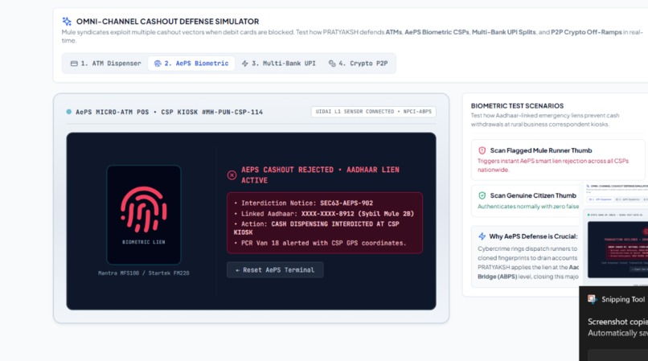
Task: Open the Why AePS Defense is Crucial card
Action: [x=527, y=256]
